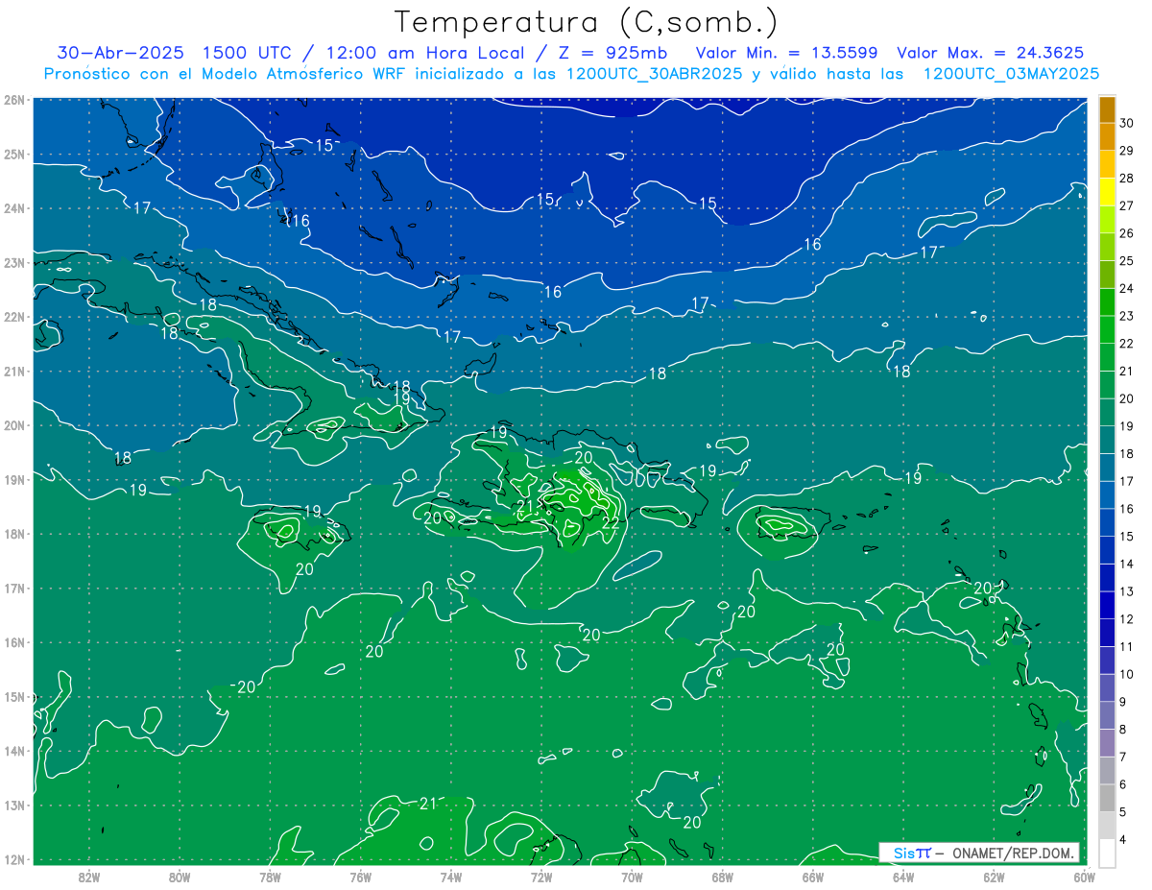Click the white swatch below legend value 4

[1107, 853]
